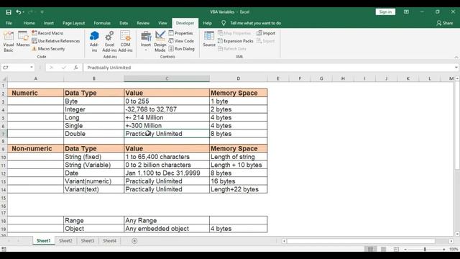The height and width of the screenshot is (259, 460).
Task: Click the 'Length+22 bytes' cell
Action: [x=238, y=189]
